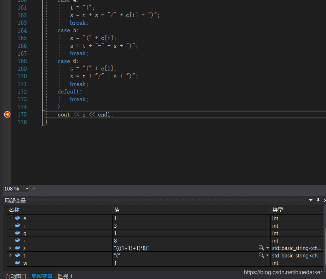Close the locals panel

click(325, 200)
